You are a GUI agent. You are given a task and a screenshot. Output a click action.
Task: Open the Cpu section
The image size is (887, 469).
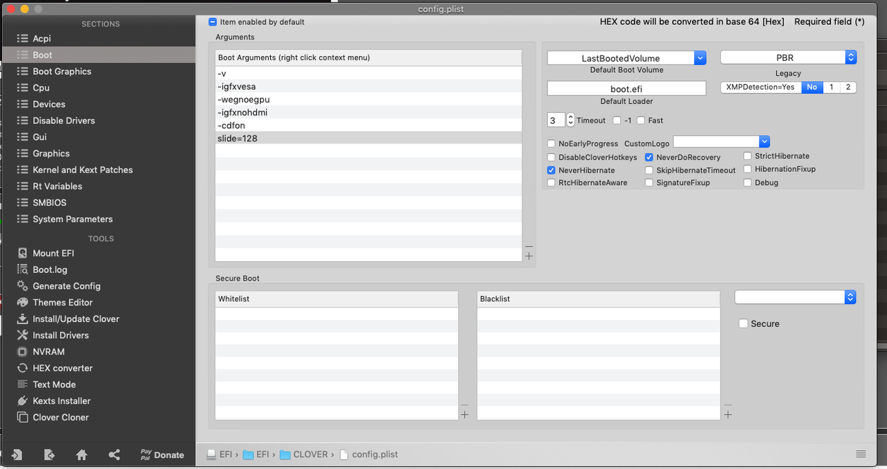[x=41, y=88]
